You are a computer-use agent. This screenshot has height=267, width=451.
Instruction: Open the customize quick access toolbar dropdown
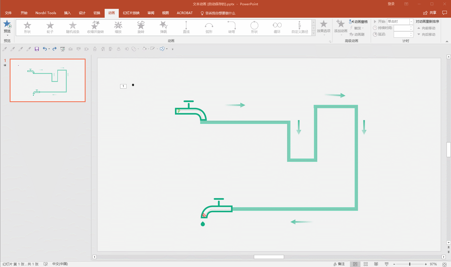tap(172, 49)
